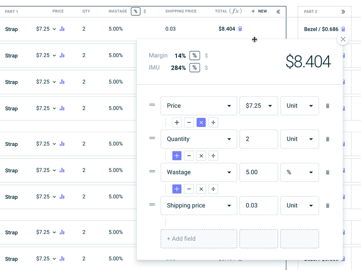Select multiply operator below Price row
The image size is (361, 270).
tap(201, 122)
